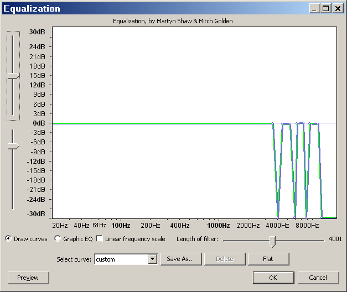
Task: Enable Linear frequency scale checkbox
Action: tap(100, 239)
